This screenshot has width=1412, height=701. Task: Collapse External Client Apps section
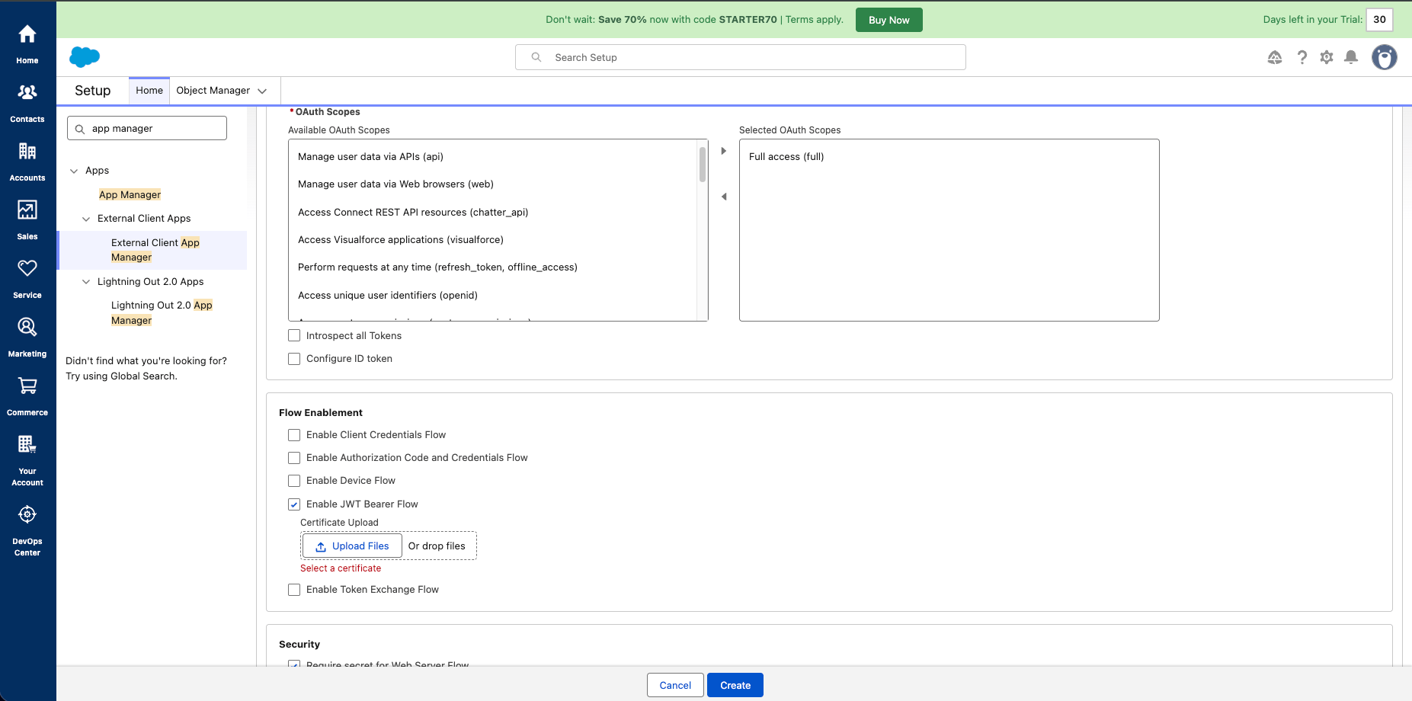click(86, 219)
